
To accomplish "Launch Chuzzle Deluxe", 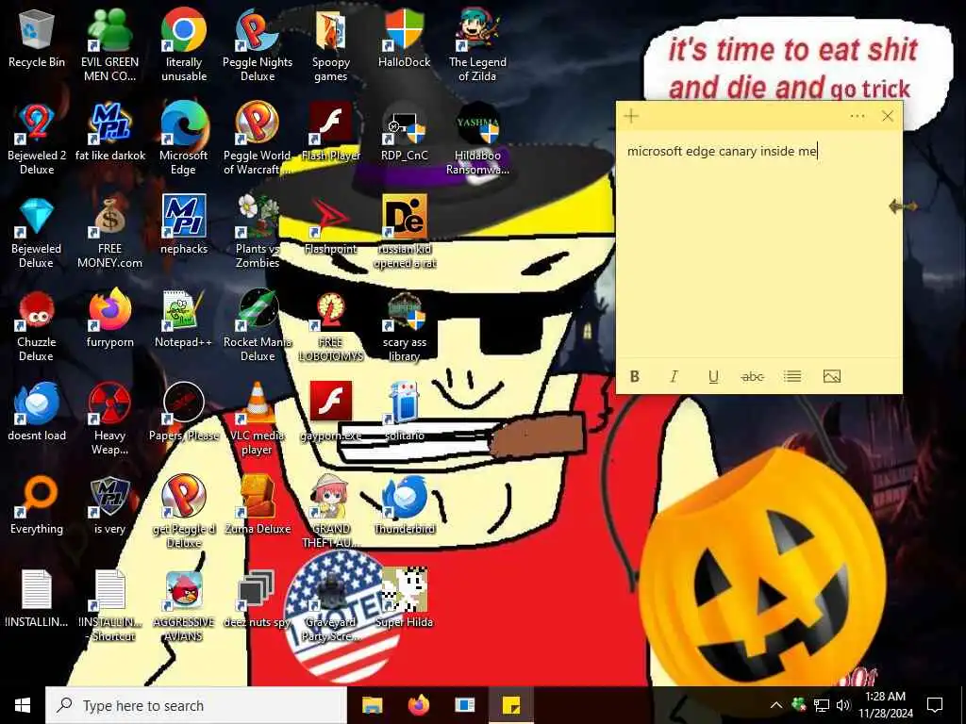I will point(37,325).
